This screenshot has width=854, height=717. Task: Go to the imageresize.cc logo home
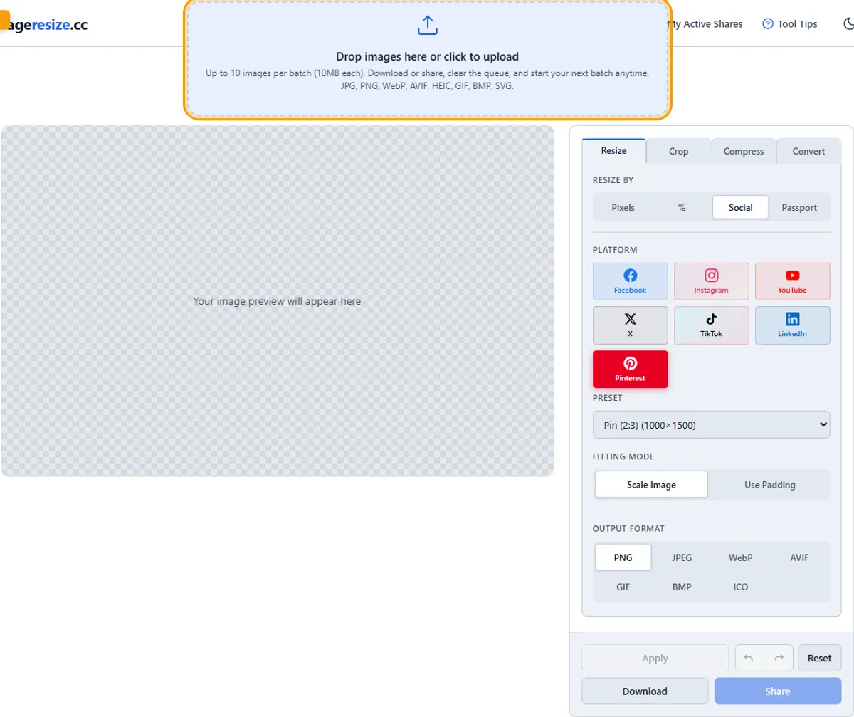(x=44, y=24)
